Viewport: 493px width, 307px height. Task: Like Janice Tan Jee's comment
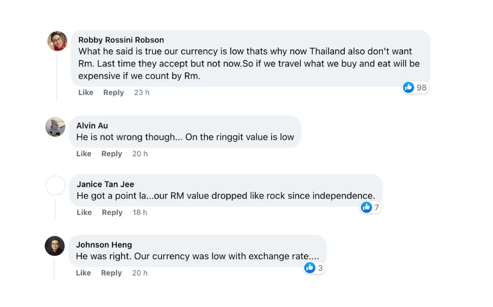[84, 212]
